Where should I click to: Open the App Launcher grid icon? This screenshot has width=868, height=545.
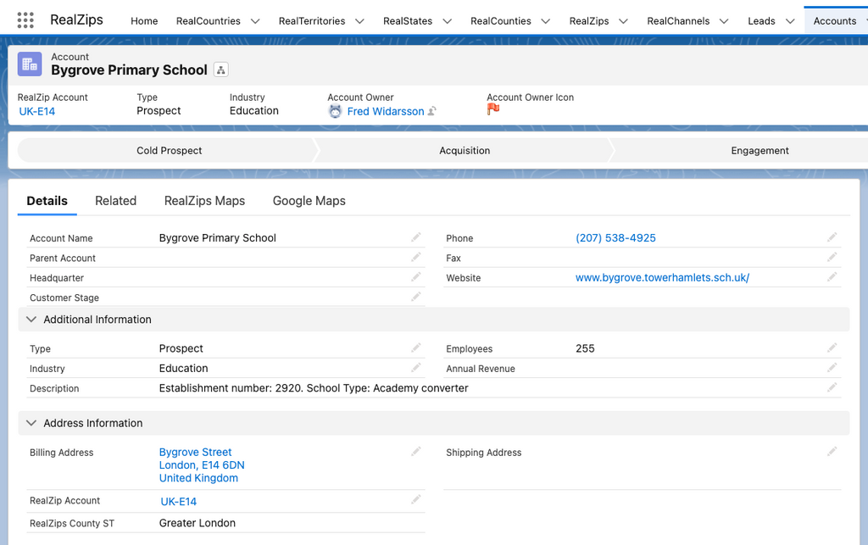point(25,20)
